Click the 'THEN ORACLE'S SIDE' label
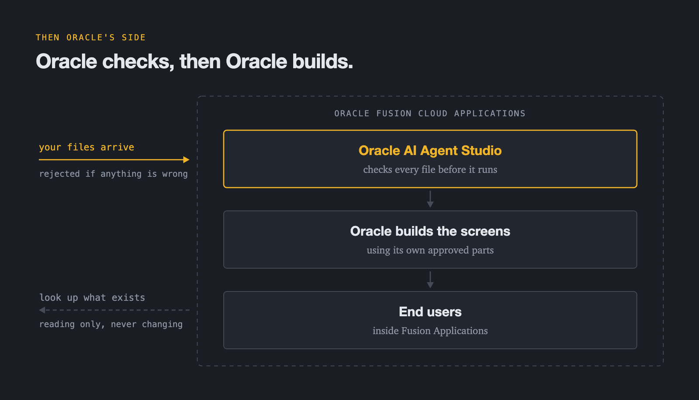Image resolution: width=699 pixels, height=400 pixels. (90, 38)
